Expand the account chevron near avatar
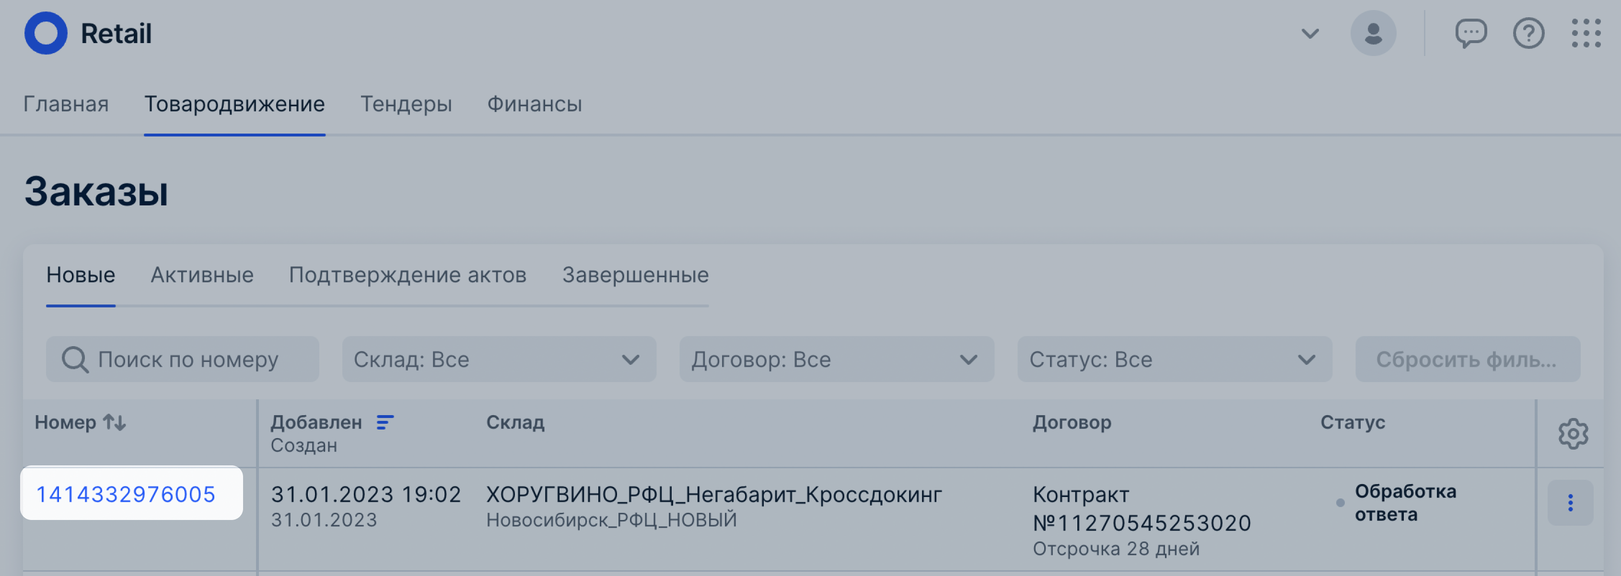This screenshot has height=576, width=1621. point(1309,34)
